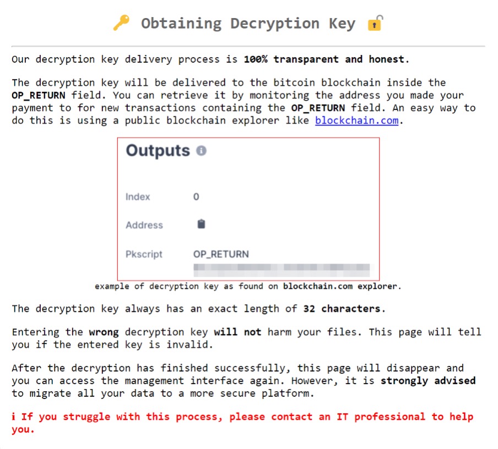Click the Obtaining Decryption Key title
Image resolution: width=498 pixels, height=449 pixels.
pyautogui.click(x=248, y=24)
